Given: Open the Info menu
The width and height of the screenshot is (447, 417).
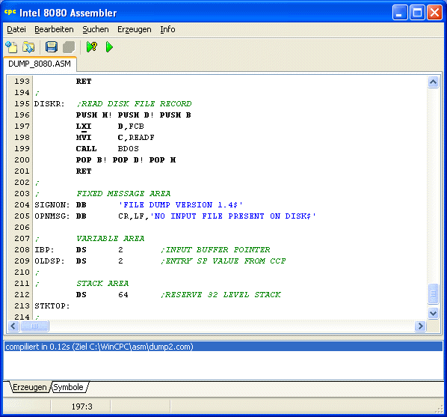Looking at the screenshot, I should (167, 29).
